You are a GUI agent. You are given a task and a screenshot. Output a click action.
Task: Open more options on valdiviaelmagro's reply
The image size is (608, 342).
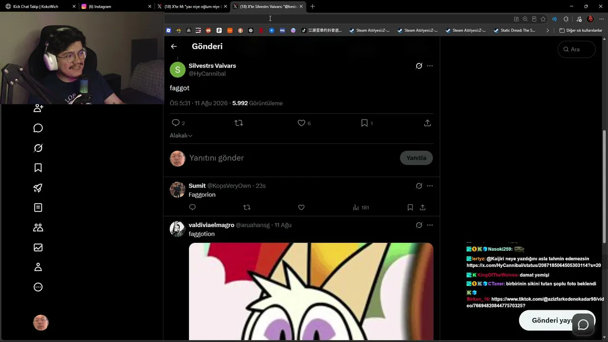(430, 225)
